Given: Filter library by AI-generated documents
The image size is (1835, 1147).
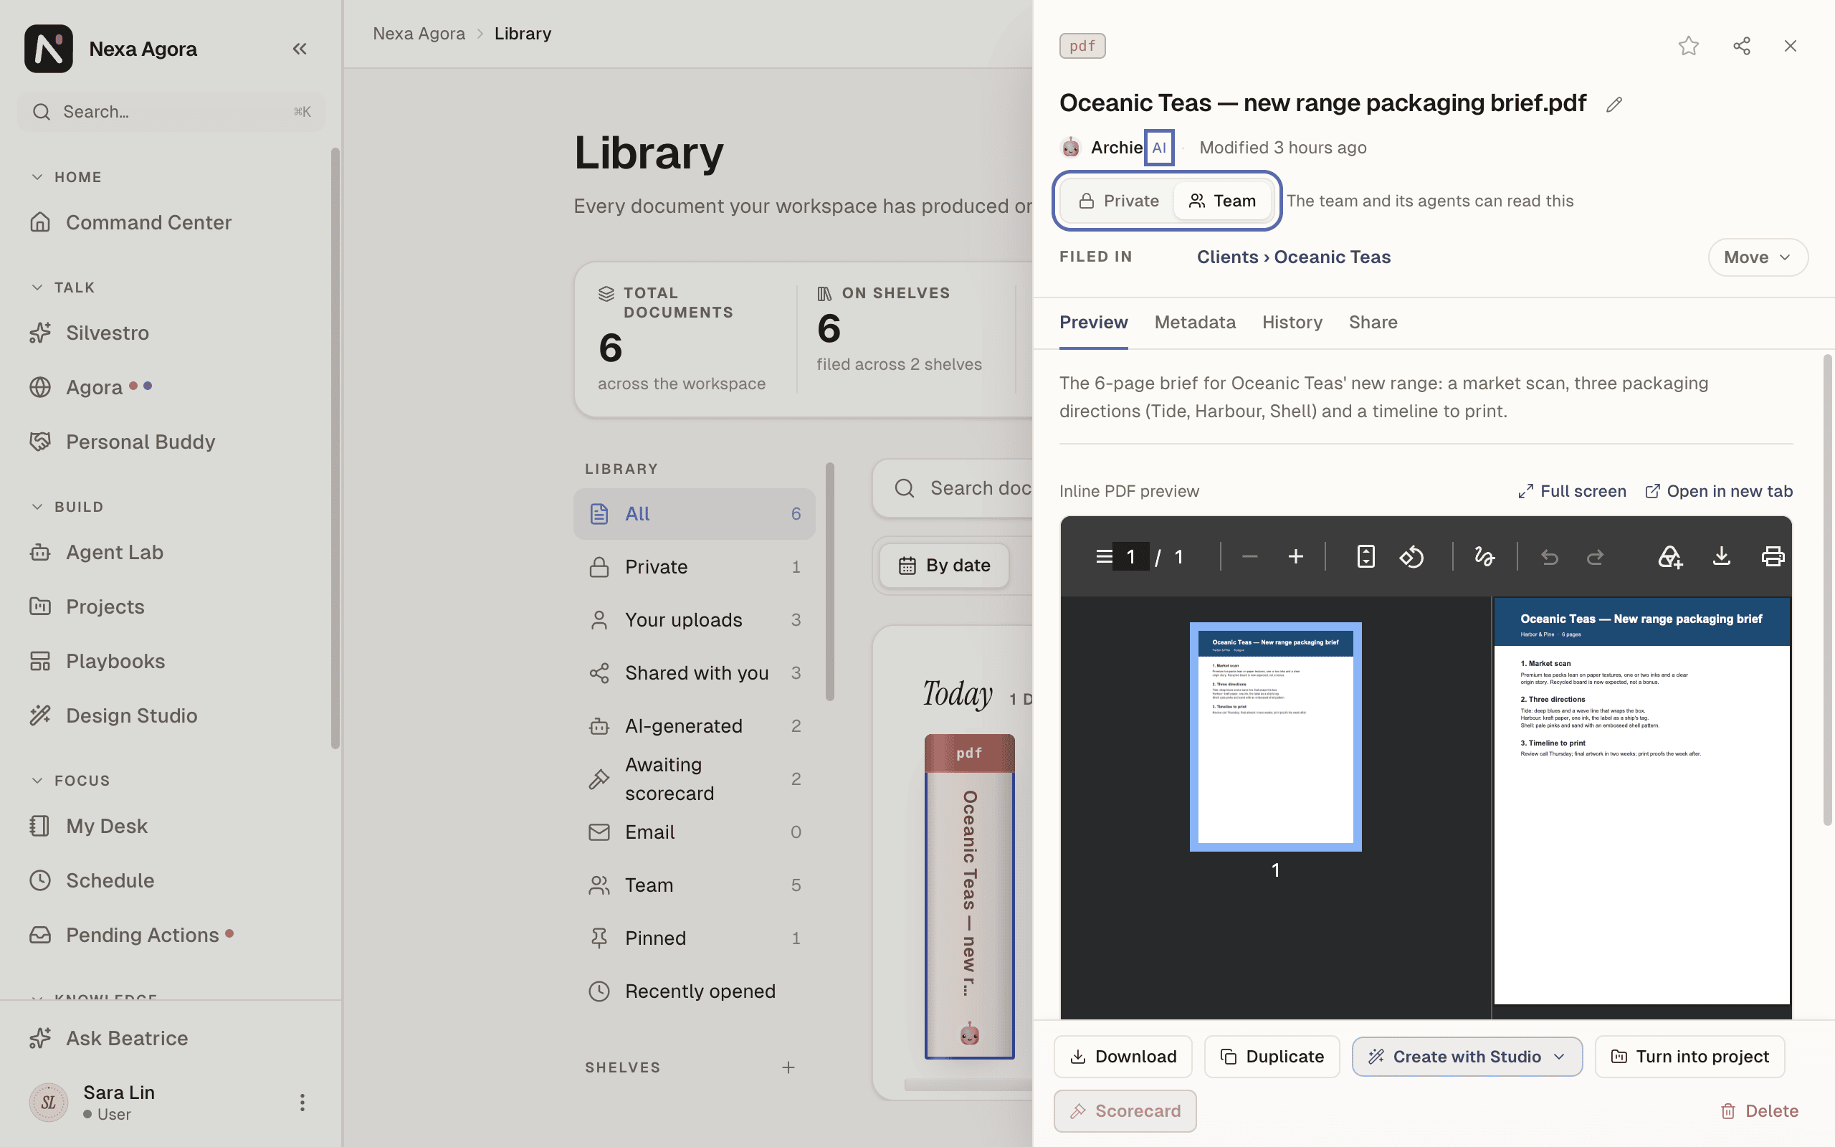Looking at the screenshot, I should click(694, 726).
